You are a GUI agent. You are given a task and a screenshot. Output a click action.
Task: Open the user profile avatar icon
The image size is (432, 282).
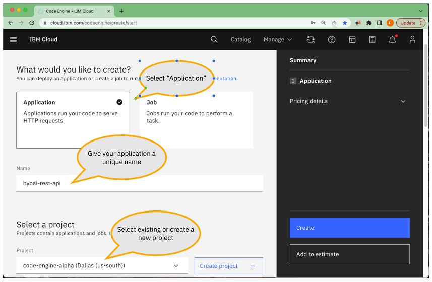412,40
